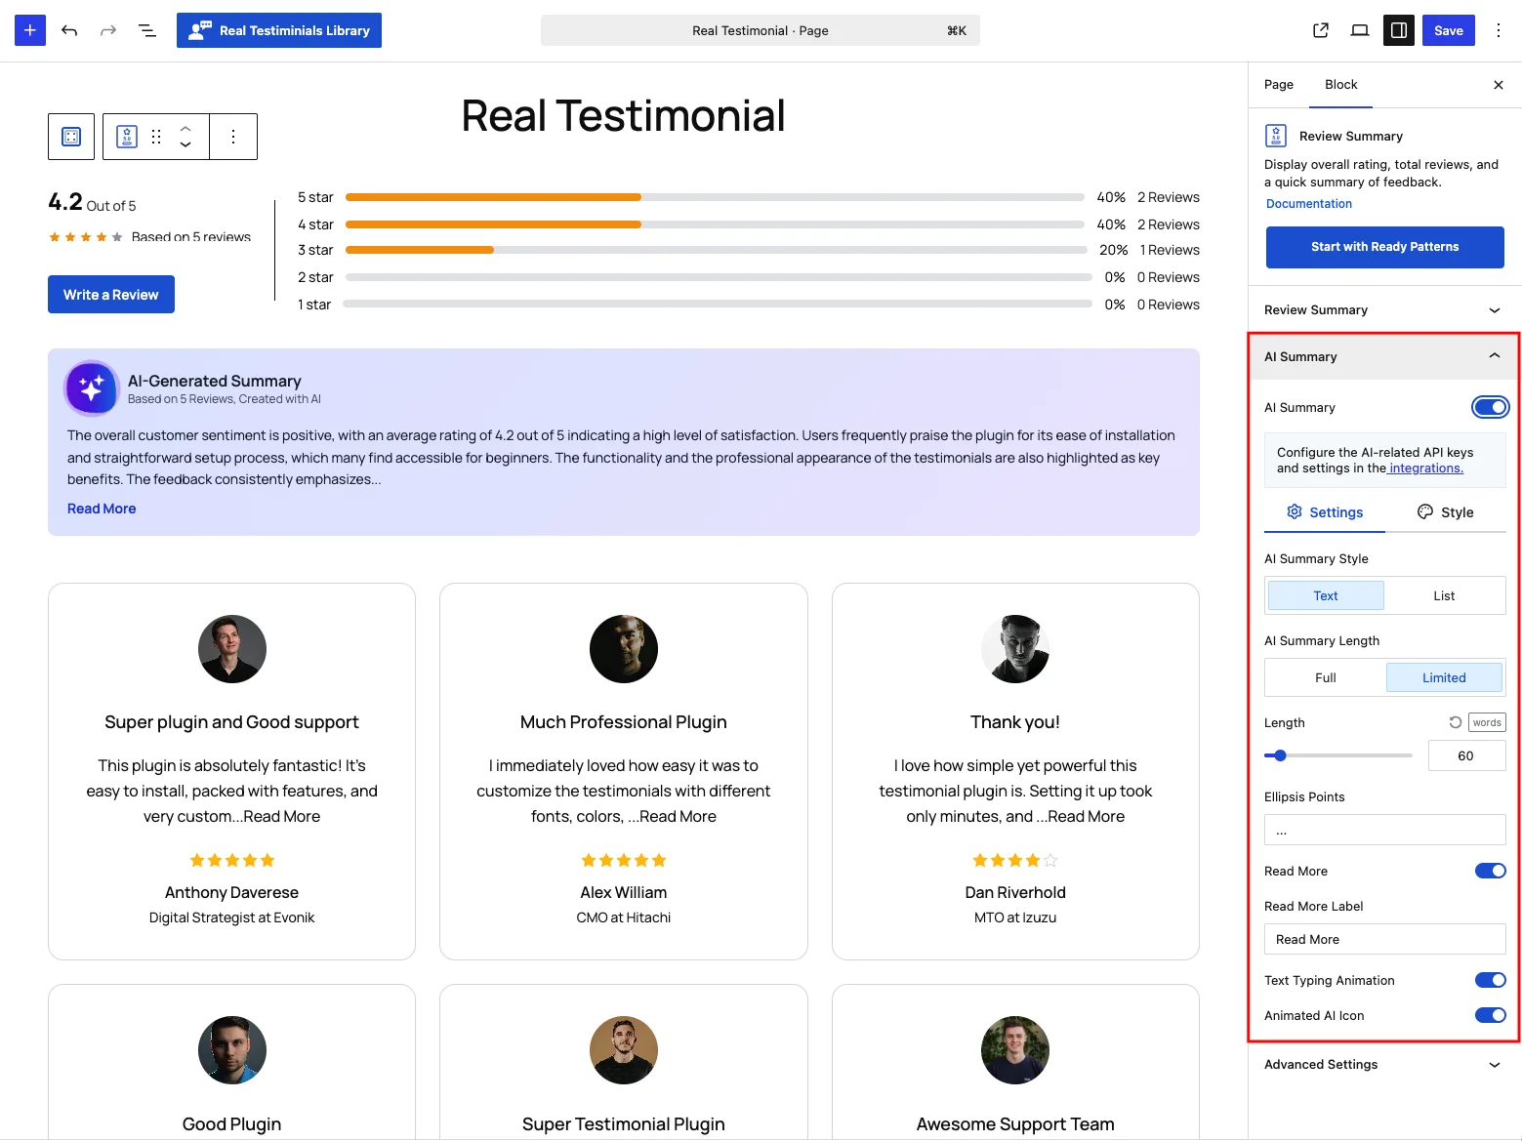Set summary length to Limited
Screen dimensions: 1522x1141
pos(1444,677)
